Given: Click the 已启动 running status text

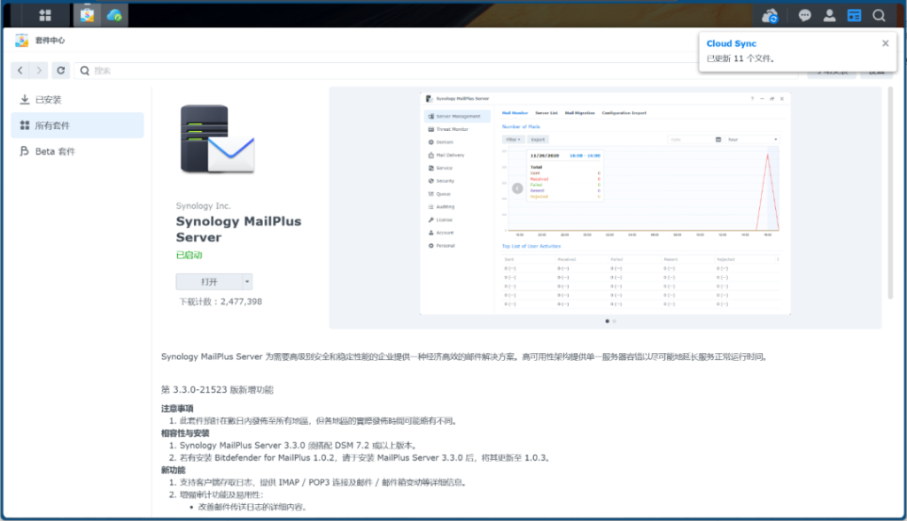Looking at the screenshot, I should [x=190, y=255].
